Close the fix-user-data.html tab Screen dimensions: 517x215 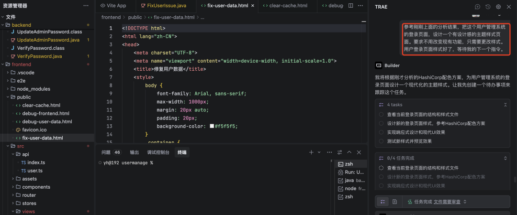[253, 6]
